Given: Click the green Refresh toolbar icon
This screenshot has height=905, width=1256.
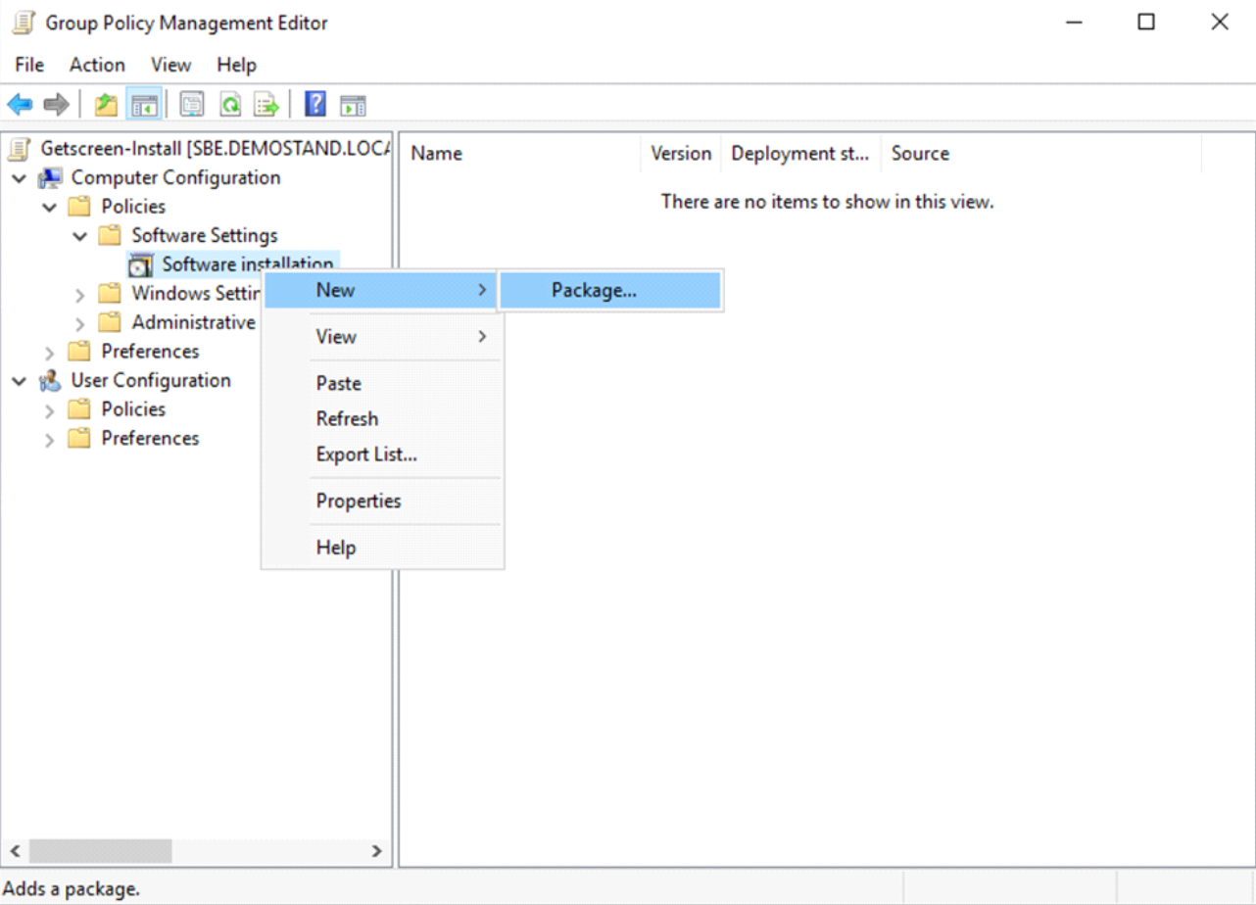Looking at the screenshot, I should 230,105.
